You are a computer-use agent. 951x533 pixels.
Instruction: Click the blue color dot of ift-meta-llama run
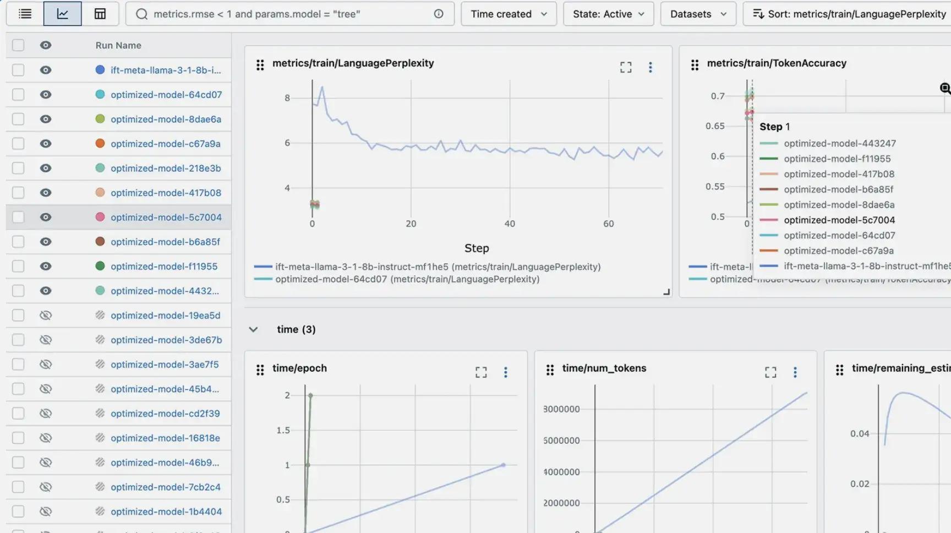point(100,70)
